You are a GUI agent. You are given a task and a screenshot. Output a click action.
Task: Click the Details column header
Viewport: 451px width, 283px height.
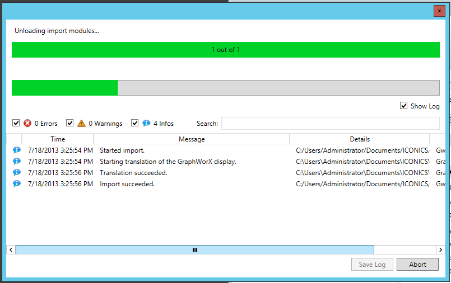tap(360, 139)
